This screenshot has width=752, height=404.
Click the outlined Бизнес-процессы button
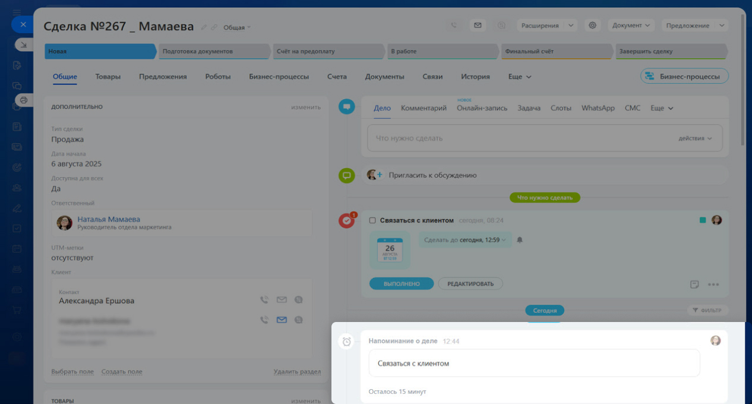point(684,76)
